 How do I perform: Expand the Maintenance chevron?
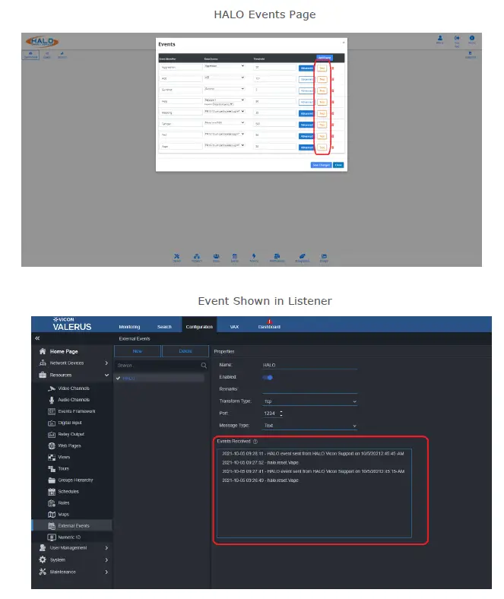[106, 572]
